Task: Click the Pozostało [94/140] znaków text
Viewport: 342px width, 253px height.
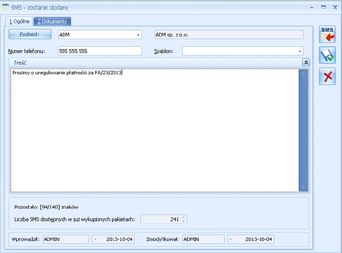Action: tap(47, 207)
